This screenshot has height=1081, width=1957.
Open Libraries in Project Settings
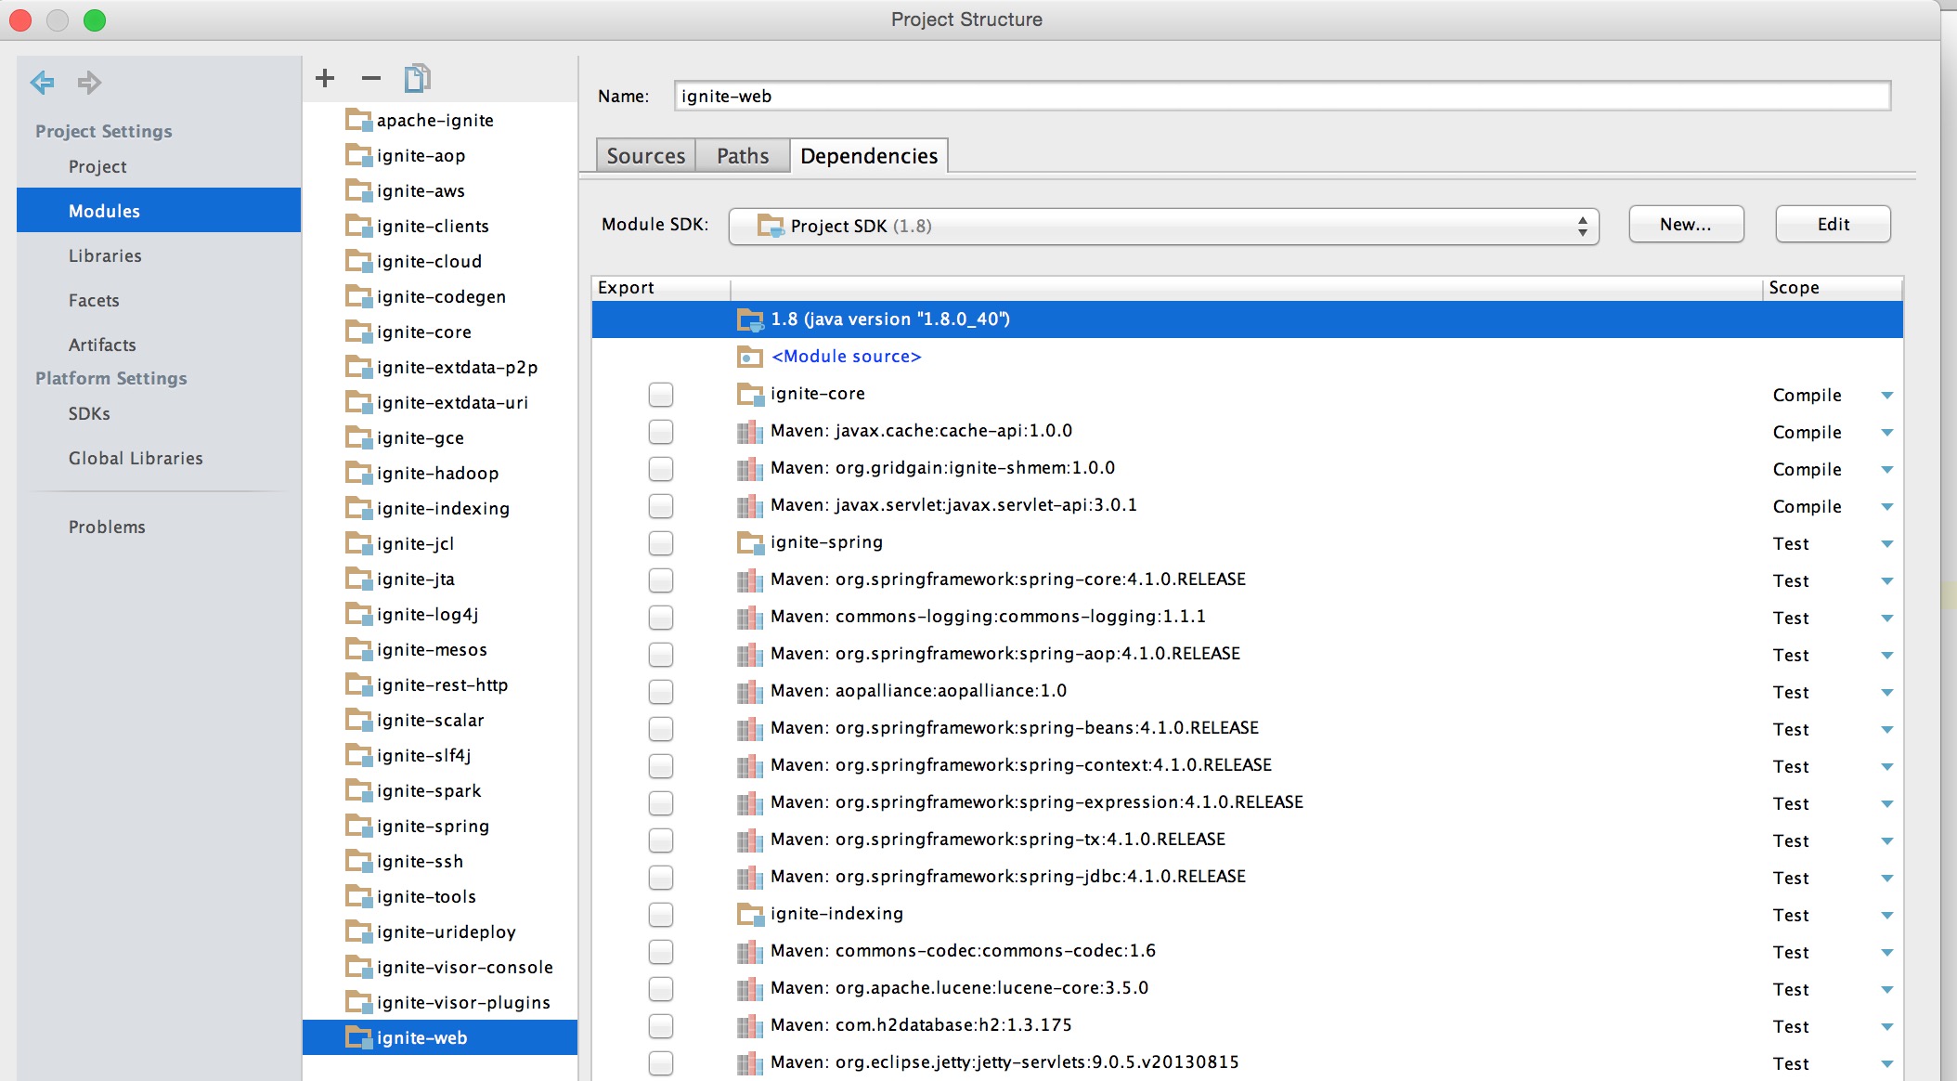point(105,256)
